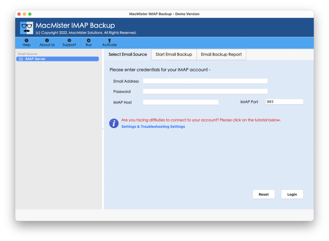Screen dimensions: 329x241
Task: Click the MacMister glasses logo in the header
Action: click(x=26, y=27)
